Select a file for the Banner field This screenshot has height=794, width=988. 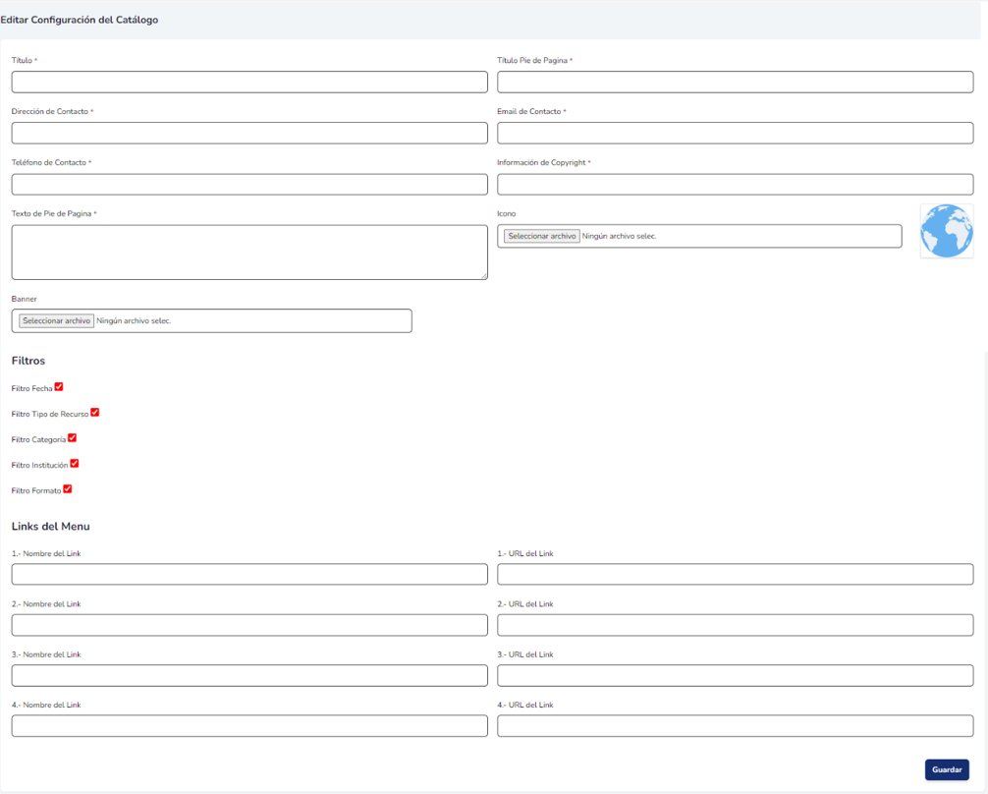(x=56, y=320)
